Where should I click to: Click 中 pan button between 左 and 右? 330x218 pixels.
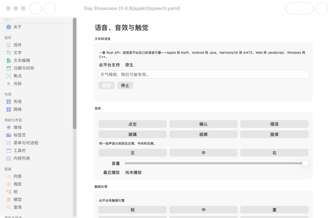[x=204, y=153]
